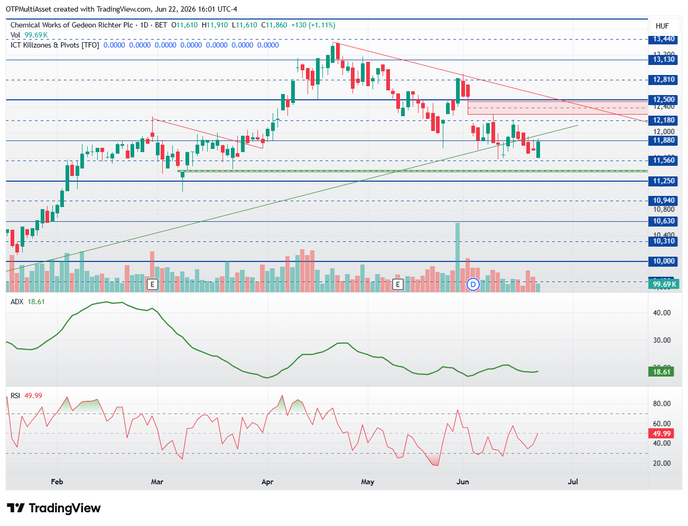Click the 10,000 price level label
688x526 pixels.
pos(664,261)
